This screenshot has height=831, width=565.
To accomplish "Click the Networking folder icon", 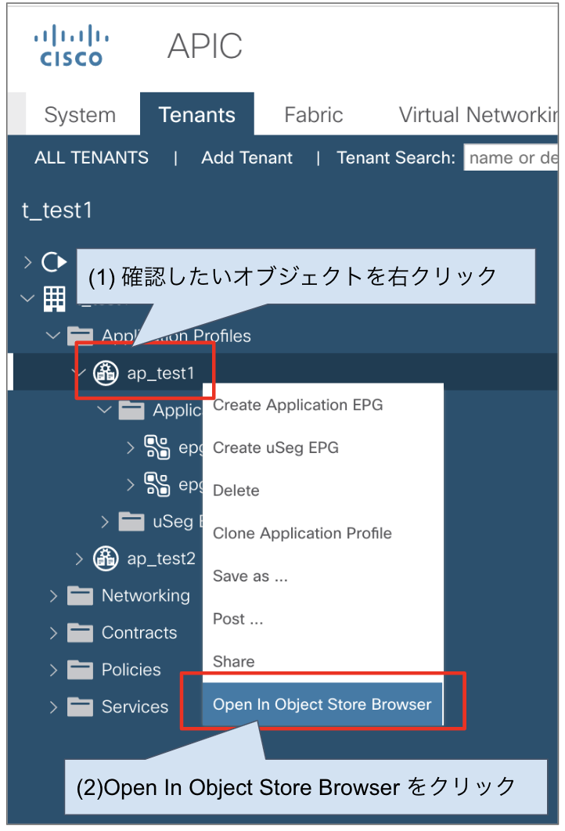I will click(x=80, y=595).
